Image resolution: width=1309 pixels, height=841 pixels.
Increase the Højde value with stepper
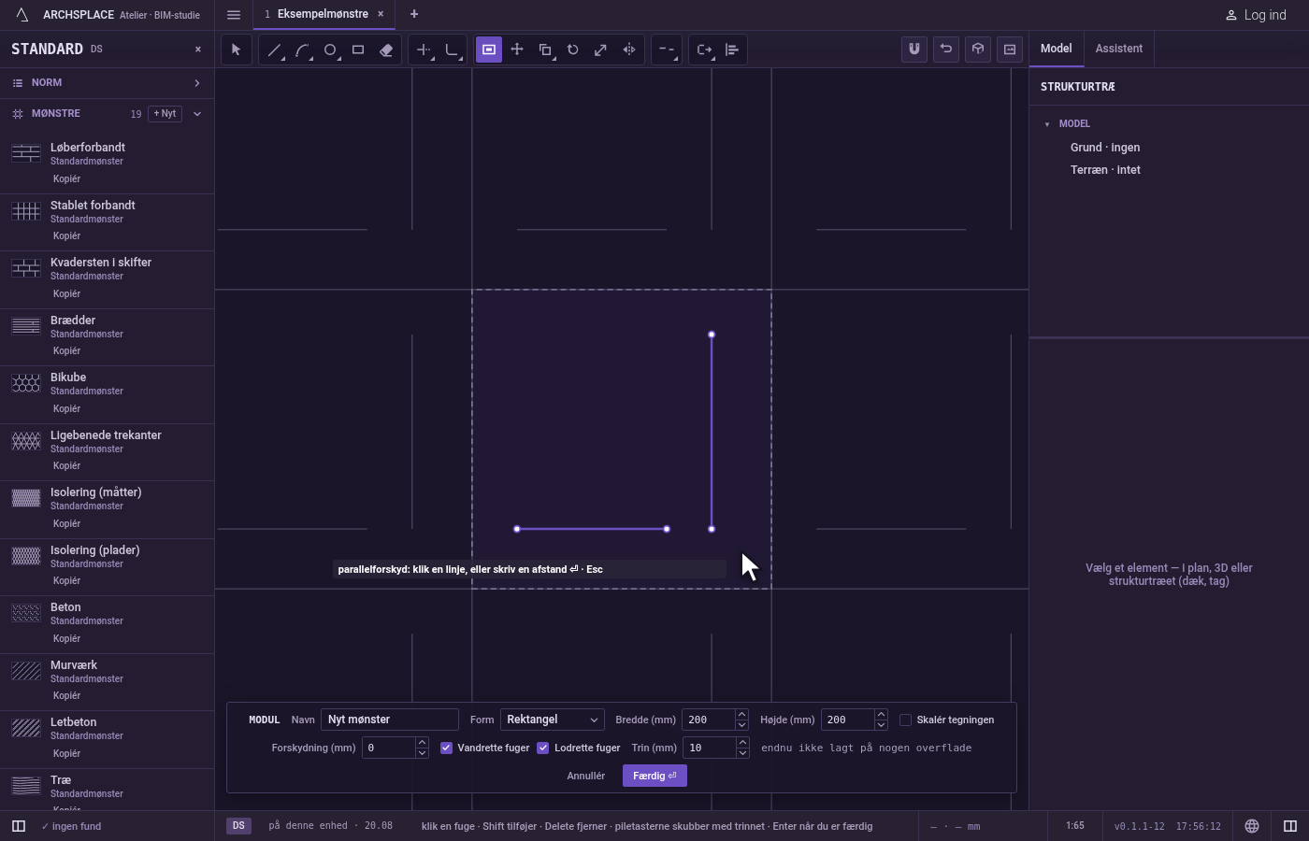tap(881, 715)
